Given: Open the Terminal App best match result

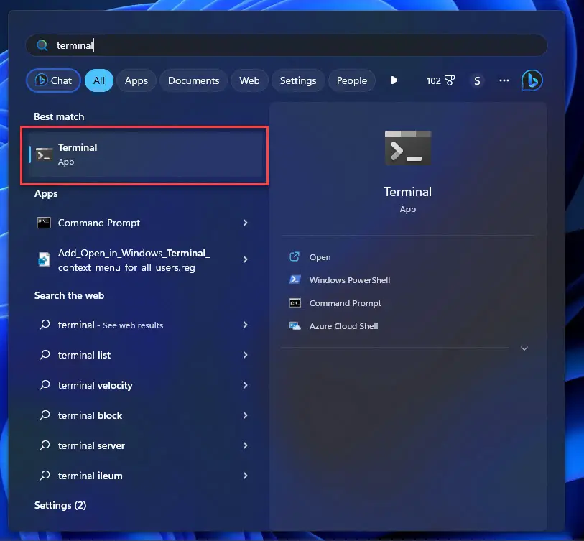Looking at the screenshot, I should 145,154.
